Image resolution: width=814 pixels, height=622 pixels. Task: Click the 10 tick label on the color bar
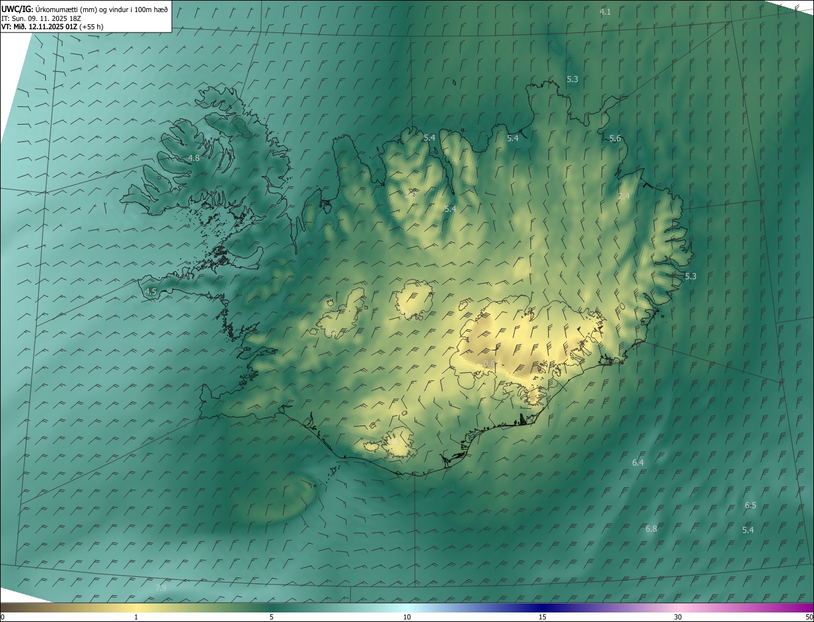pyautogui.click(x=407, y=617)
